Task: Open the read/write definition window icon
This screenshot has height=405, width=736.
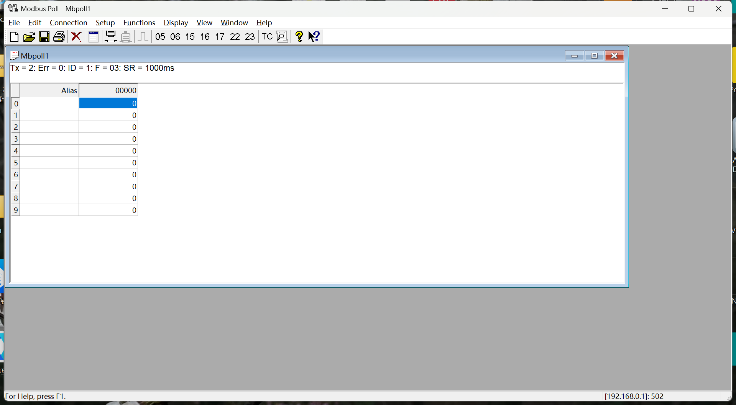Action: (94, 37)
